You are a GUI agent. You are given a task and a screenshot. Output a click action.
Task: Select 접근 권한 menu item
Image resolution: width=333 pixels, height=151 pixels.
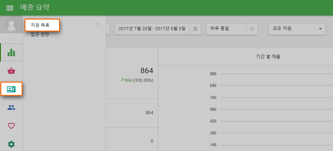click(40, 34)
